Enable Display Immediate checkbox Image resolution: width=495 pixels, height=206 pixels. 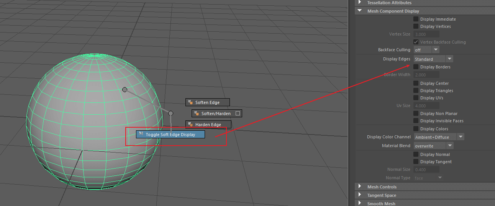(416, 19)
